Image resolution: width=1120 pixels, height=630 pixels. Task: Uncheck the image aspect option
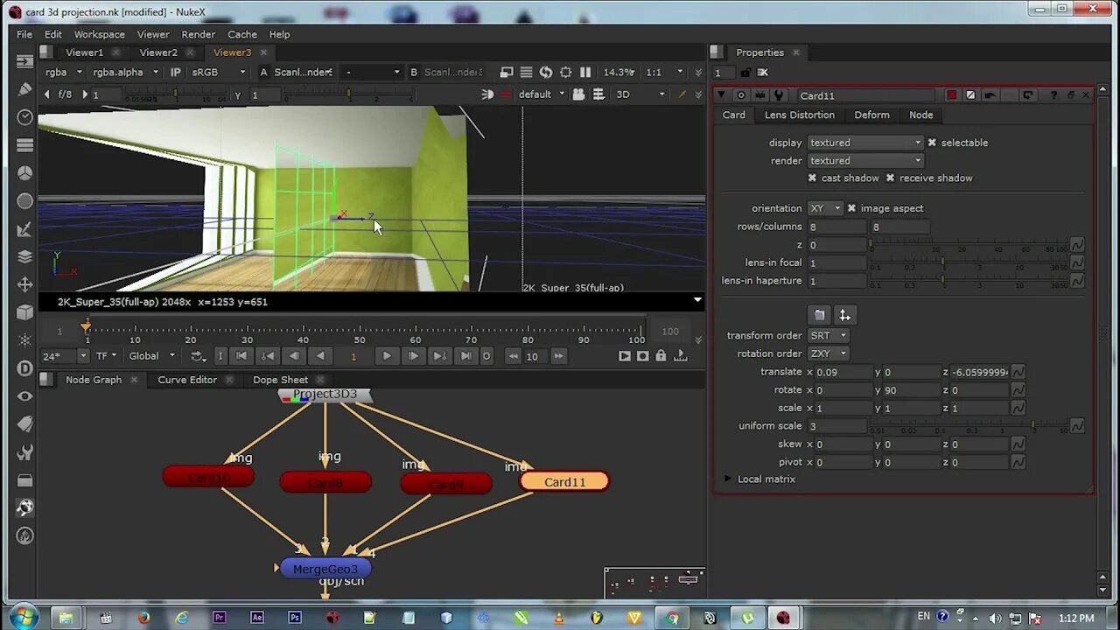pos(851,208)
